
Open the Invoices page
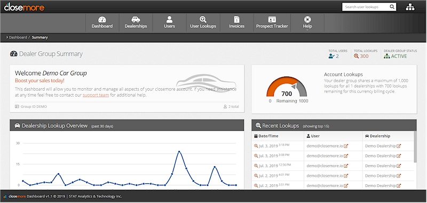[x=236, y=23]
